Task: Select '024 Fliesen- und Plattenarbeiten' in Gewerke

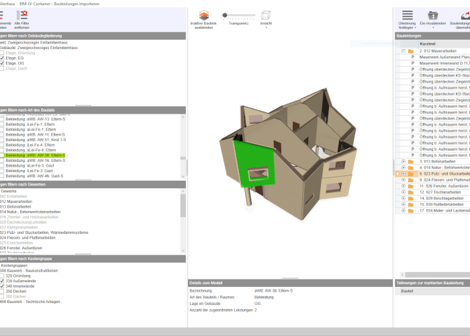Action: click(x=28, y=238)
